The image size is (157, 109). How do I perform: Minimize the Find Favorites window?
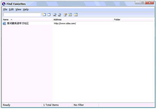tap(138, 3)
